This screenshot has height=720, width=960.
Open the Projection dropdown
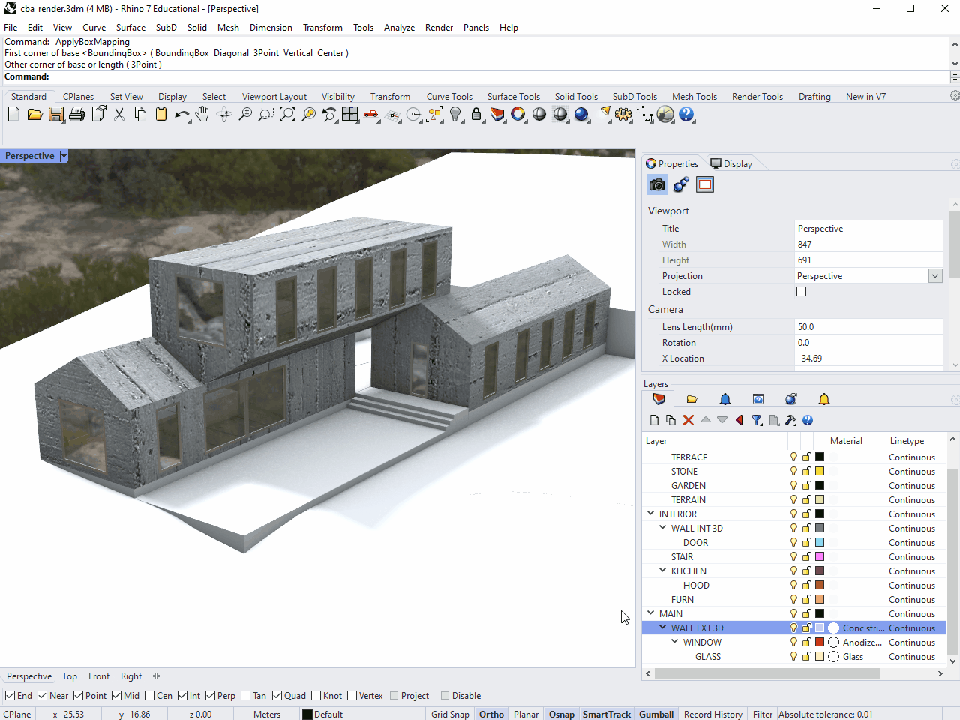(x=935, y=276)
